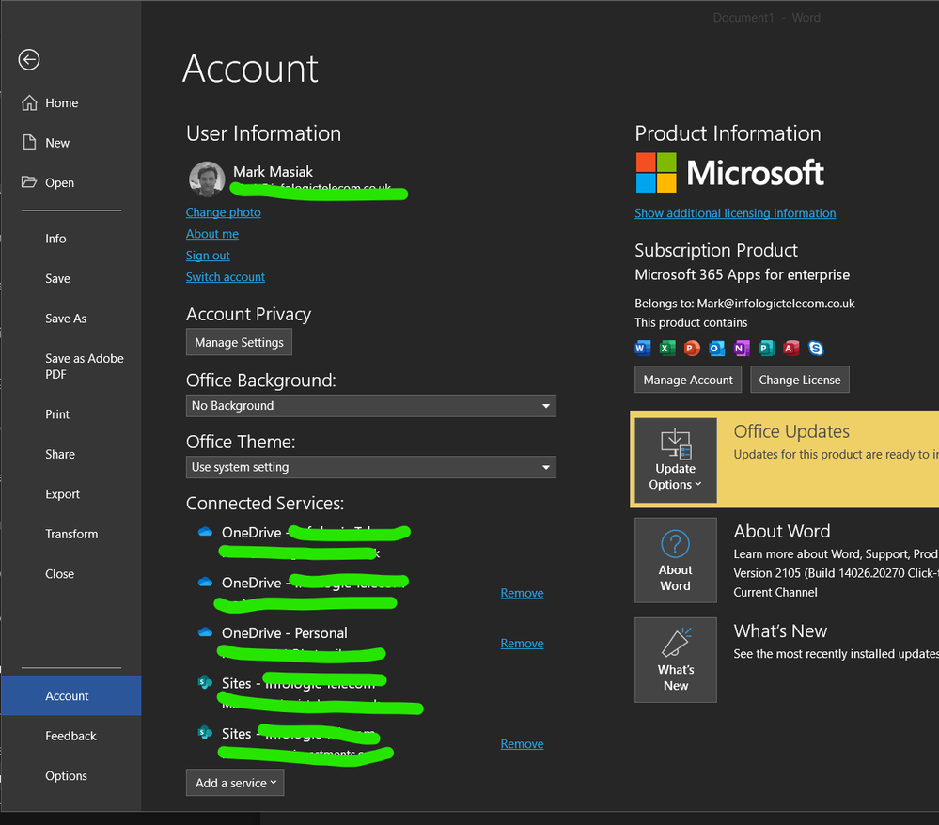939x825 pixels.
Task: Click the Mark Masiak user name
Action: point(274,172)
